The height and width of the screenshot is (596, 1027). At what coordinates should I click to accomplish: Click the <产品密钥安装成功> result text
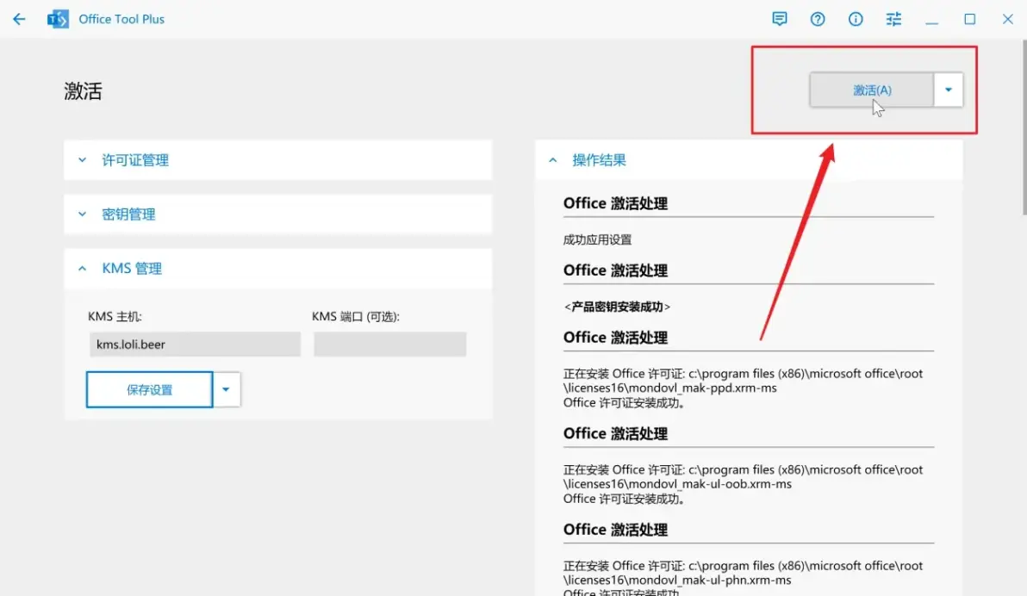coord(617,307)
